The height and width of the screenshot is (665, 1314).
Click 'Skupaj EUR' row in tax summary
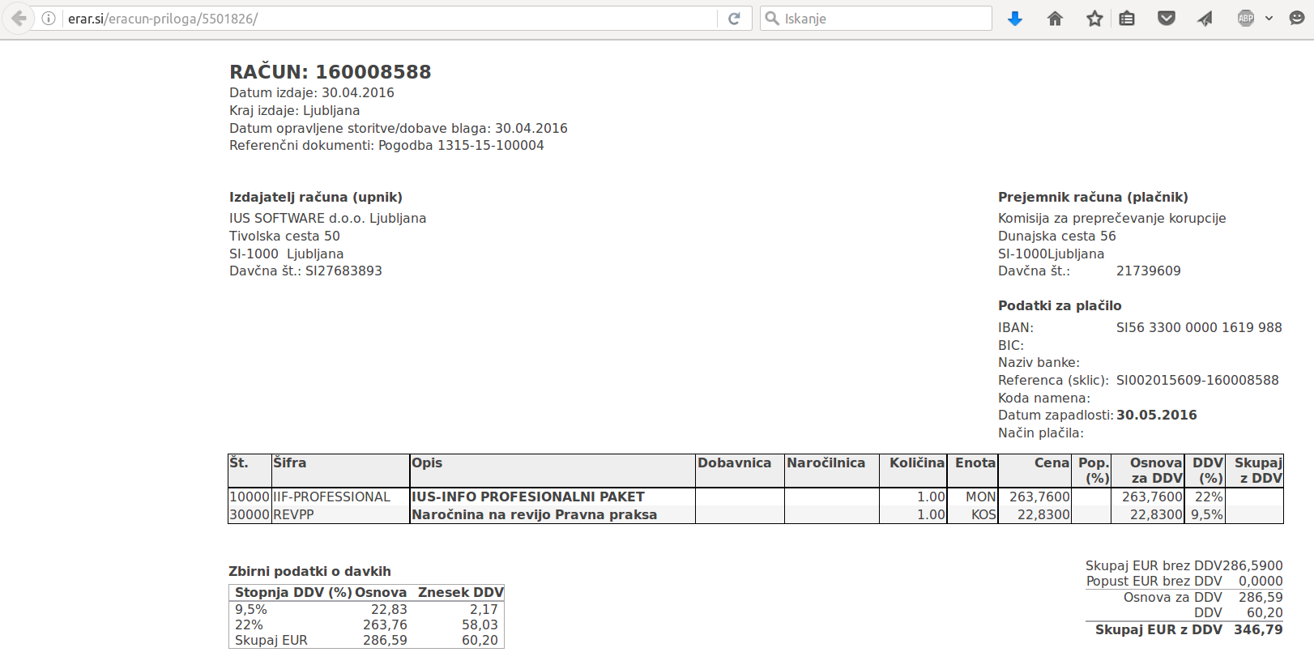coord(366,640)
